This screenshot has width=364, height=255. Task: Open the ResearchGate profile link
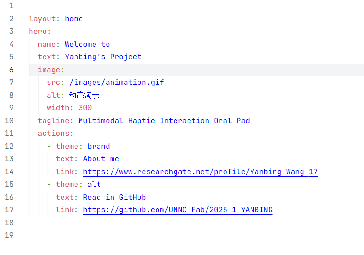[x=200, y=172]
